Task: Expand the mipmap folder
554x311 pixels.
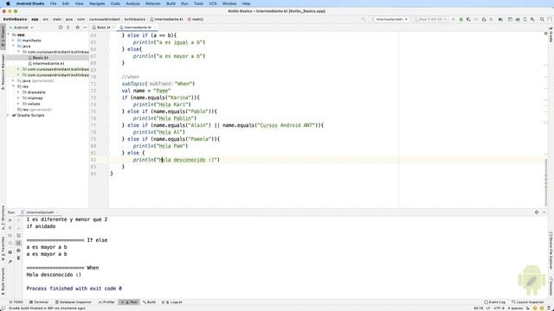Action: [19, 98]
